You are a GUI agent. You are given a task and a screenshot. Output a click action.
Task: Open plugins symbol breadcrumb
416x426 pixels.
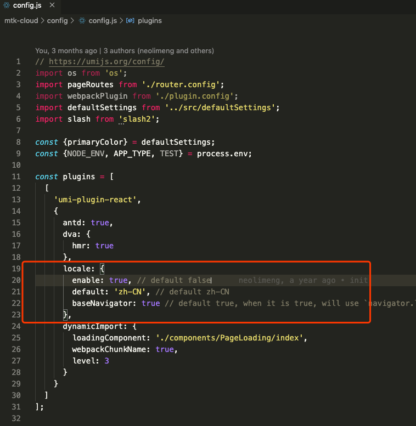[x=150, y=21]
